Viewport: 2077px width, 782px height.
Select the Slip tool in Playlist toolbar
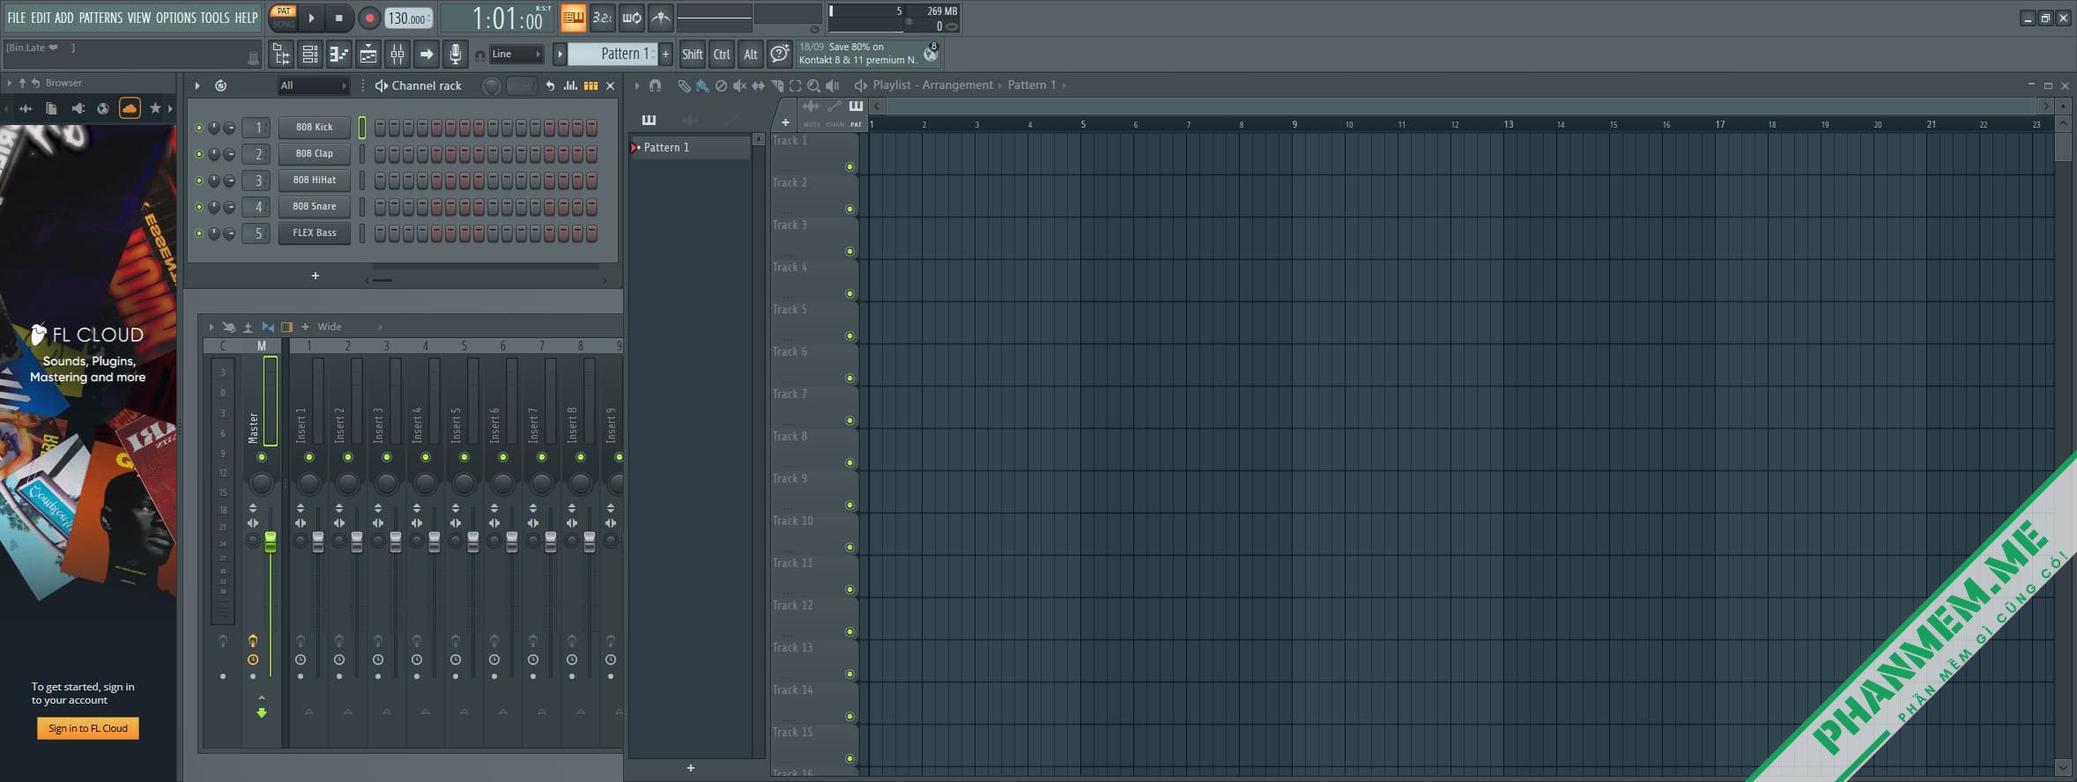coord(758,85)
